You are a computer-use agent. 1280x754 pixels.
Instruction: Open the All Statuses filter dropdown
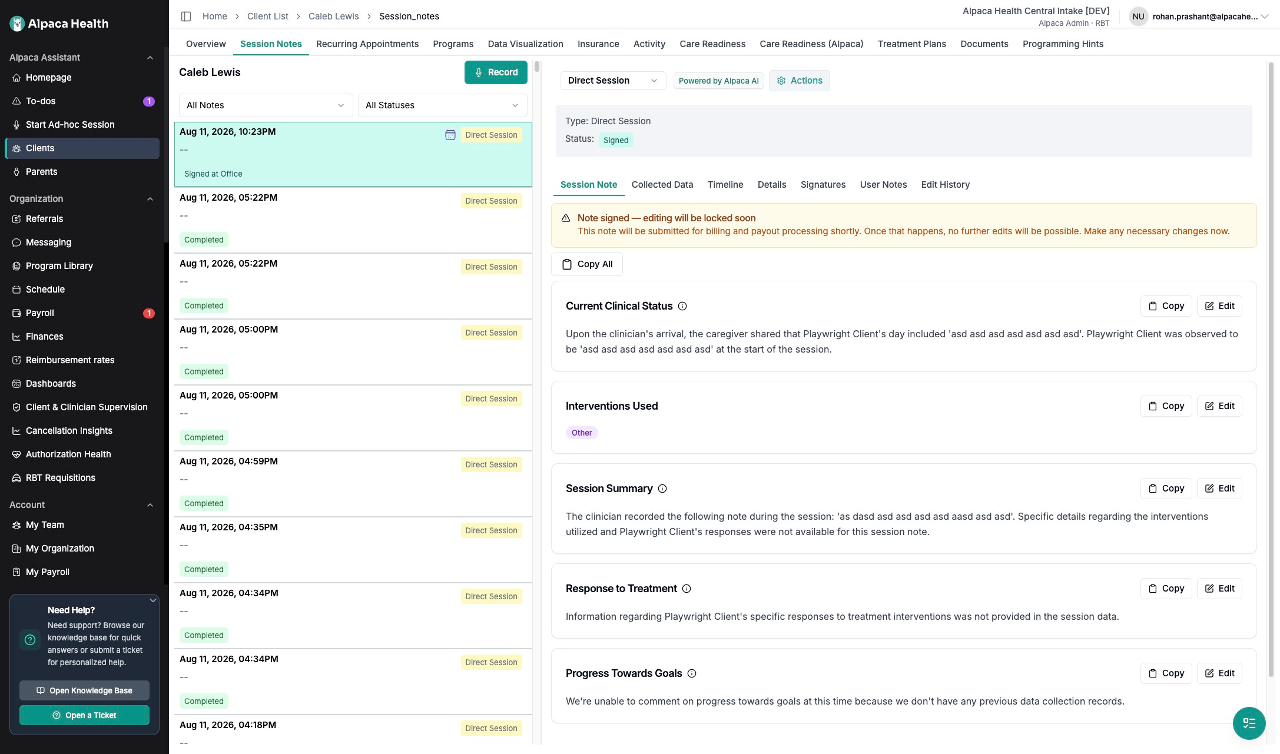(442, 105)
